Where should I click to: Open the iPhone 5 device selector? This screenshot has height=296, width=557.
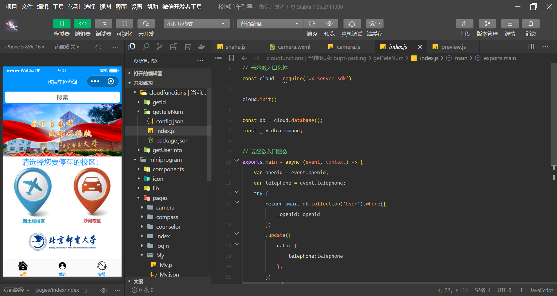pyautogui.click(x=25, y=47)
